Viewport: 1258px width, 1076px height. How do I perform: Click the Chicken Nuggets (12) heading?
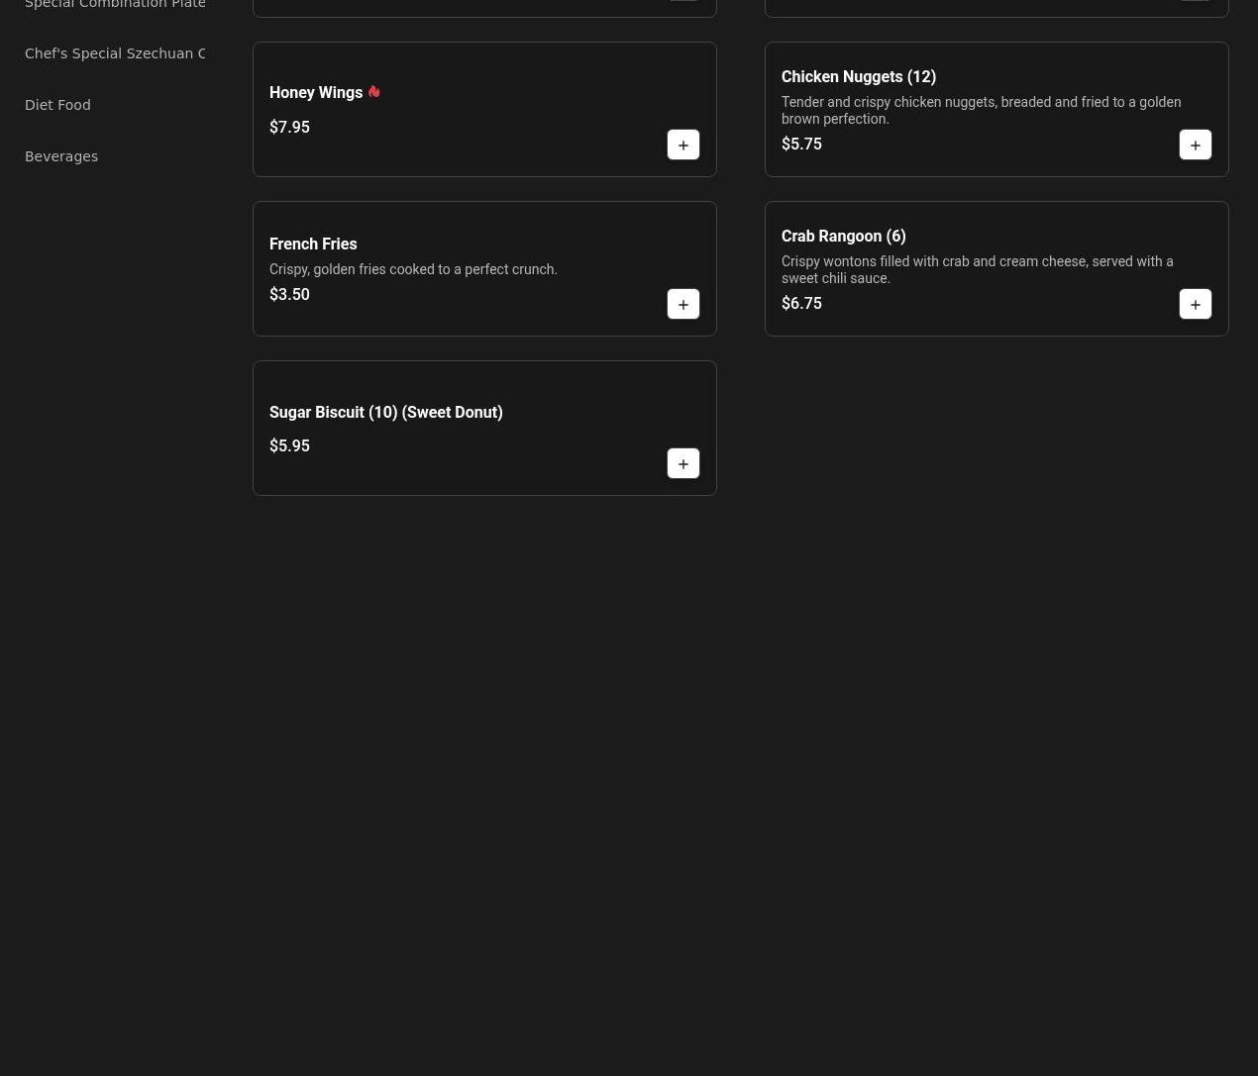[x=858, y=76]
